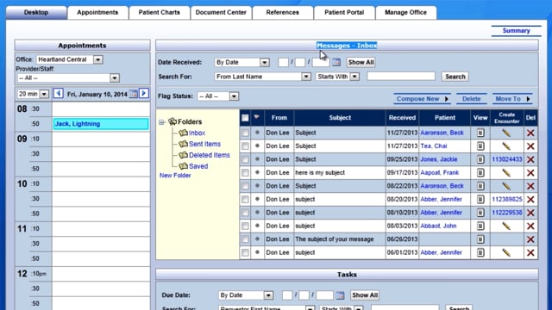Open the Office dropdown showing Heartland Central
The image size is (552, 310).
69,59
